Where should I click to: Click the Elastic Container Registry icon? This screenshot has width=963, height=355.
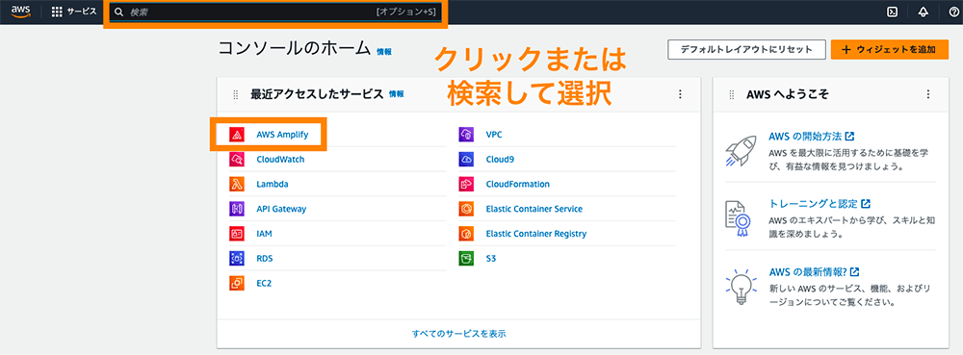pyautogui.click(x=466, y=234)
